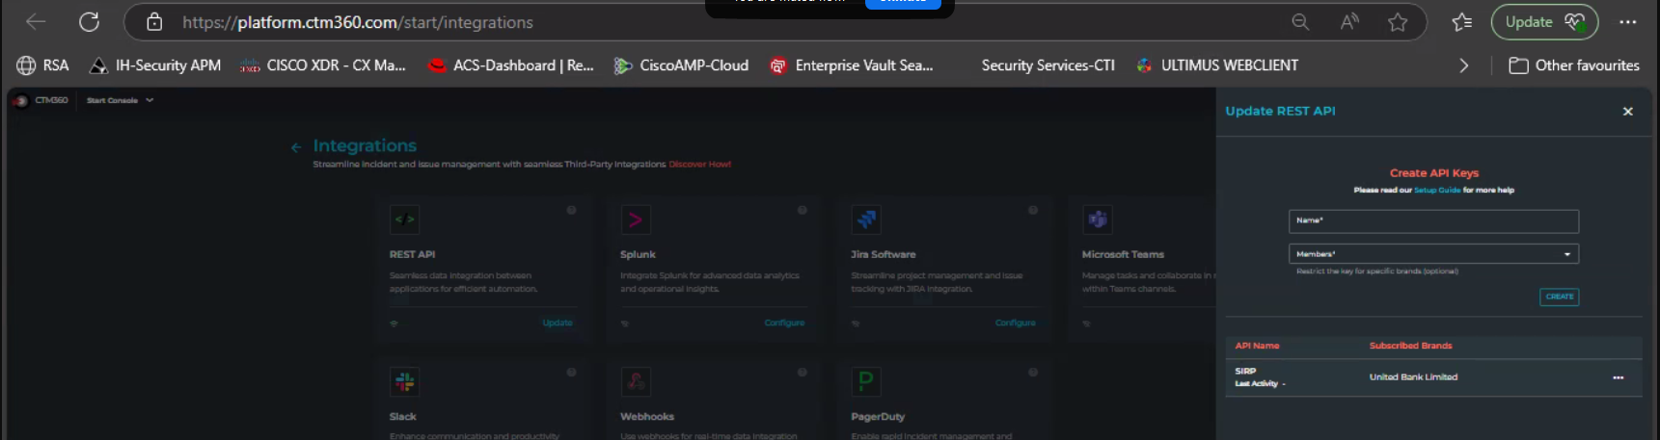Open the help icon on the Slack card
The image size is (1660, 440).
coord(571,372)
